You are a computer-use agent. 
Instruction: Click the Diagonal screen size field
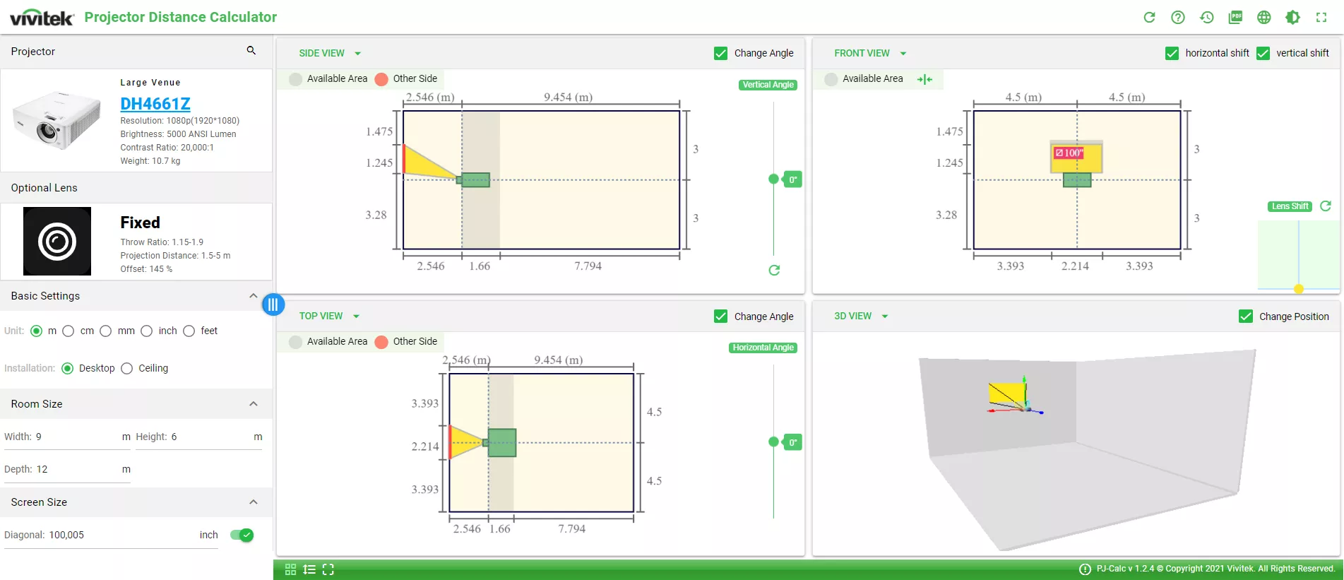(x=111, y=535)
